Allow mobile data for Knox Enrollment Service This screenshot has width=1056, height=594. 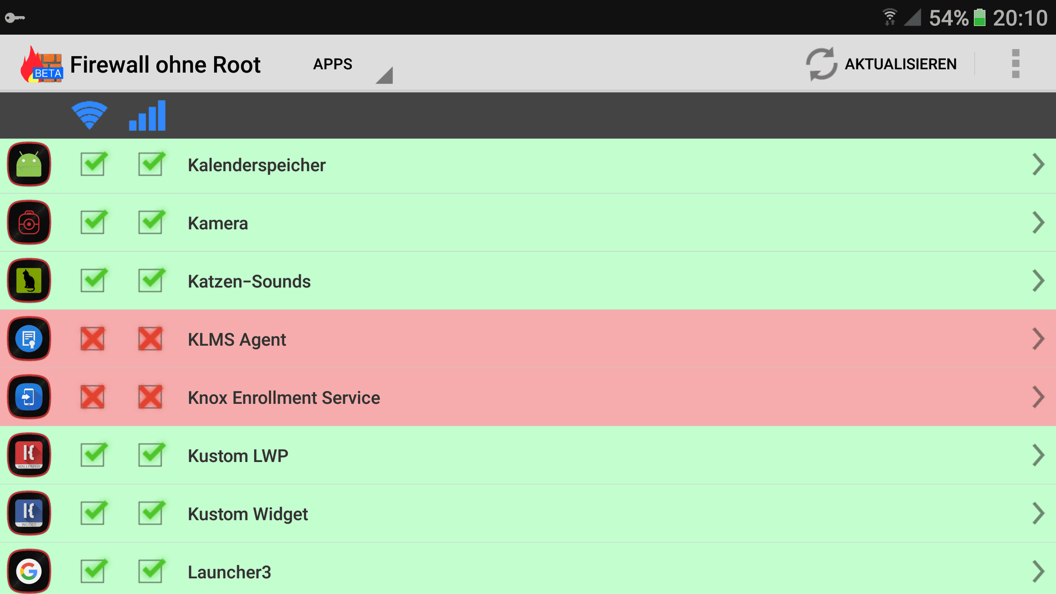pos(150,397)
